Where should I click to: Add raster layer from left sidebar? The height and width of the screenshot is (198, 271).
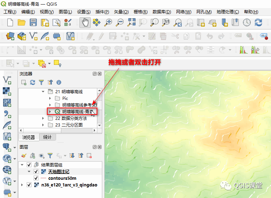click(7, 91)
